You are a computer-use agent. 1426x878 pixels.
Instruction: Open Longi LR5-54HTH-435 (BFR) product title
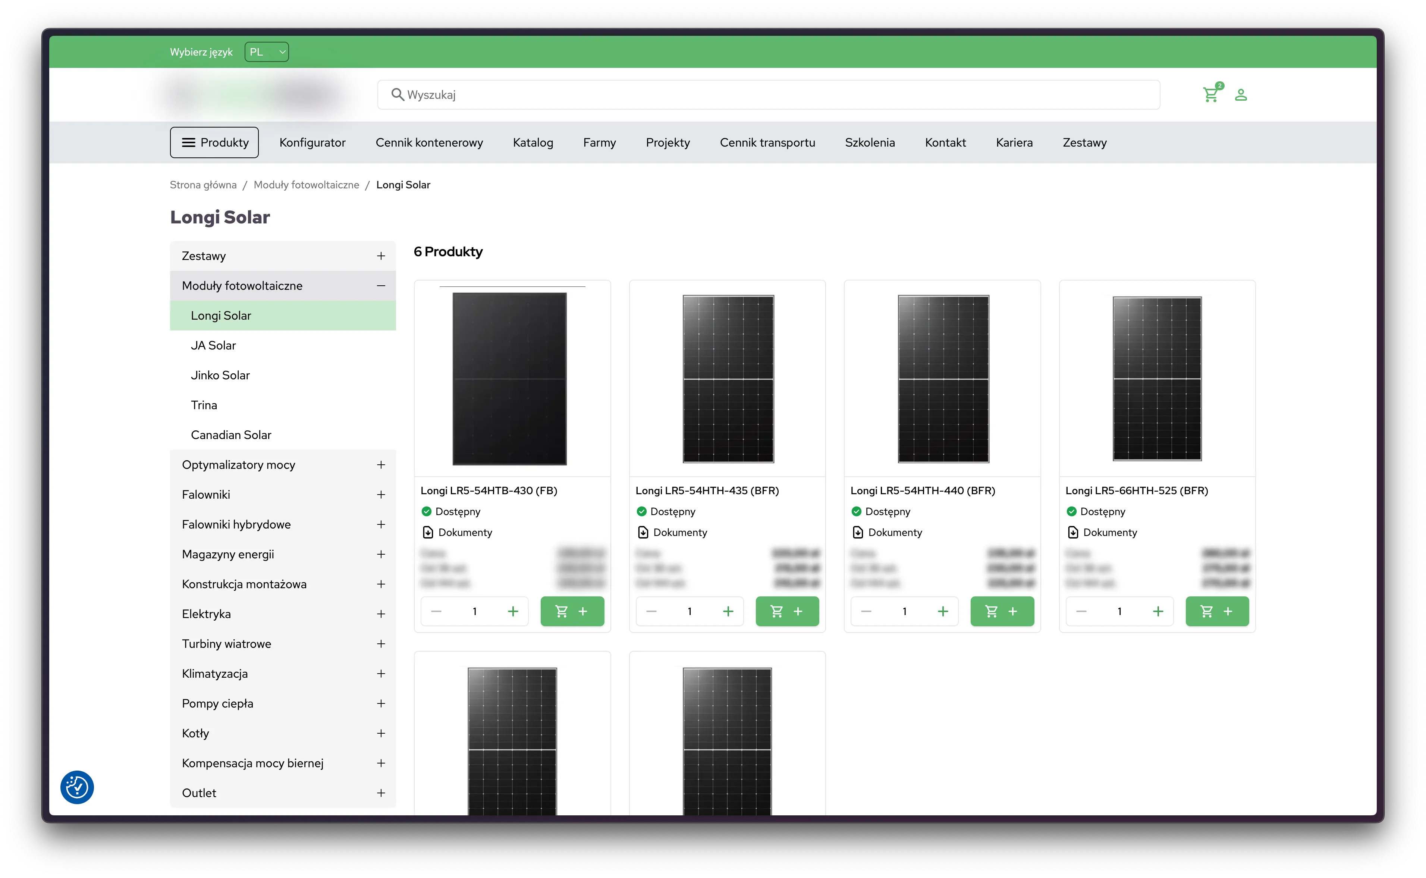(x=707, y=491)
